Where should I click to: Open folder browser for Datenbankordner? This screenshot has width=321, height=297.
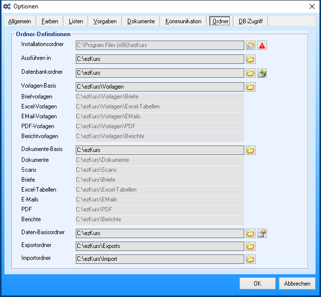(x=251, y=73)
